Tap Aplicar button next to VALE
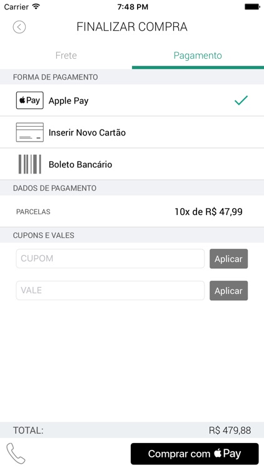 click(x=229, y=290)
